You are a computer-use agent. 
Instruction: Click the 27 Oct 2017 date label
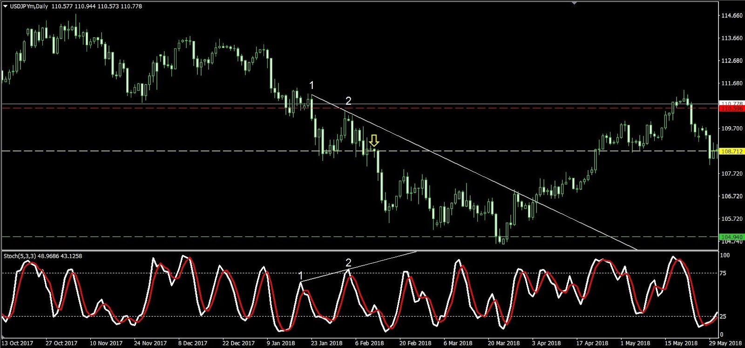tap(61, 343)
